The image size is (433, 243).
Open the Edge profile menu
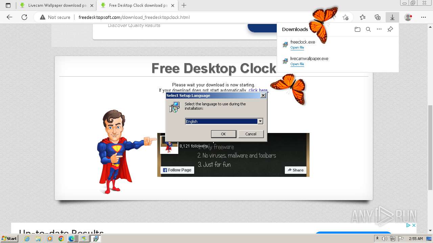click(408, 17)
